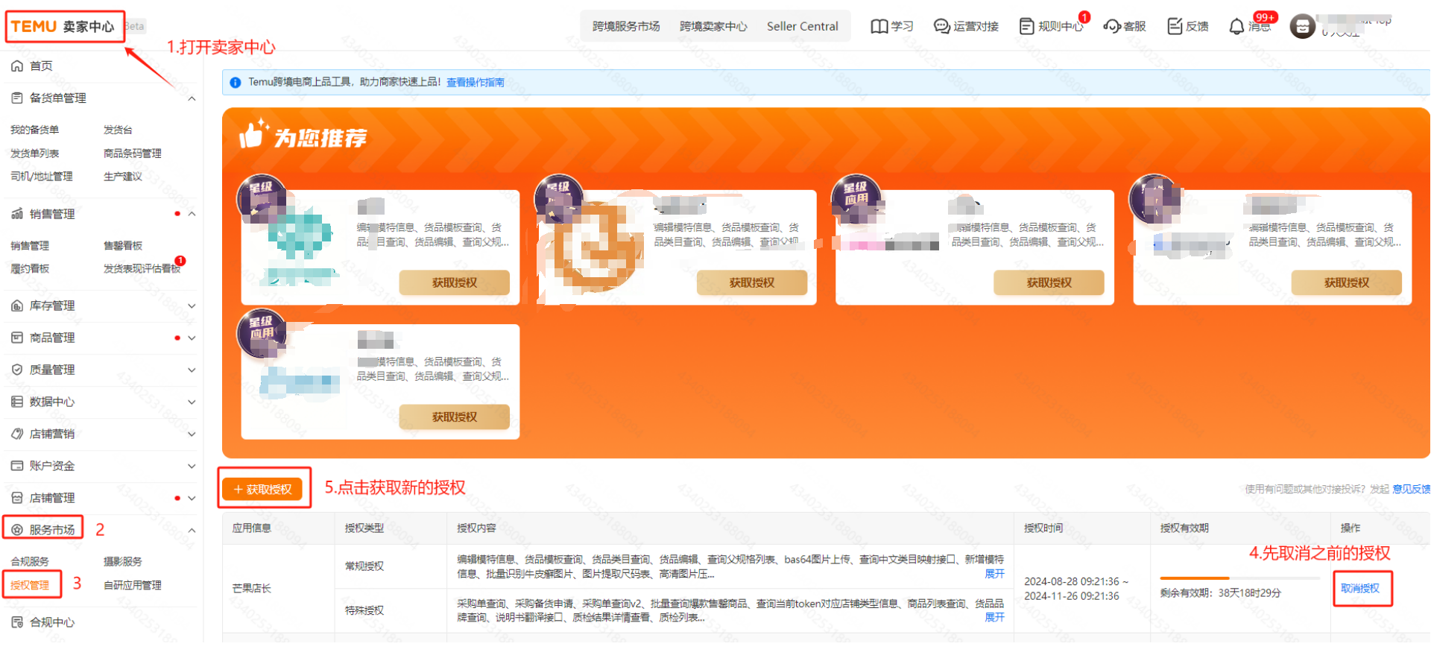Click the 店铺营销 sidebar icon

(17, 434)
